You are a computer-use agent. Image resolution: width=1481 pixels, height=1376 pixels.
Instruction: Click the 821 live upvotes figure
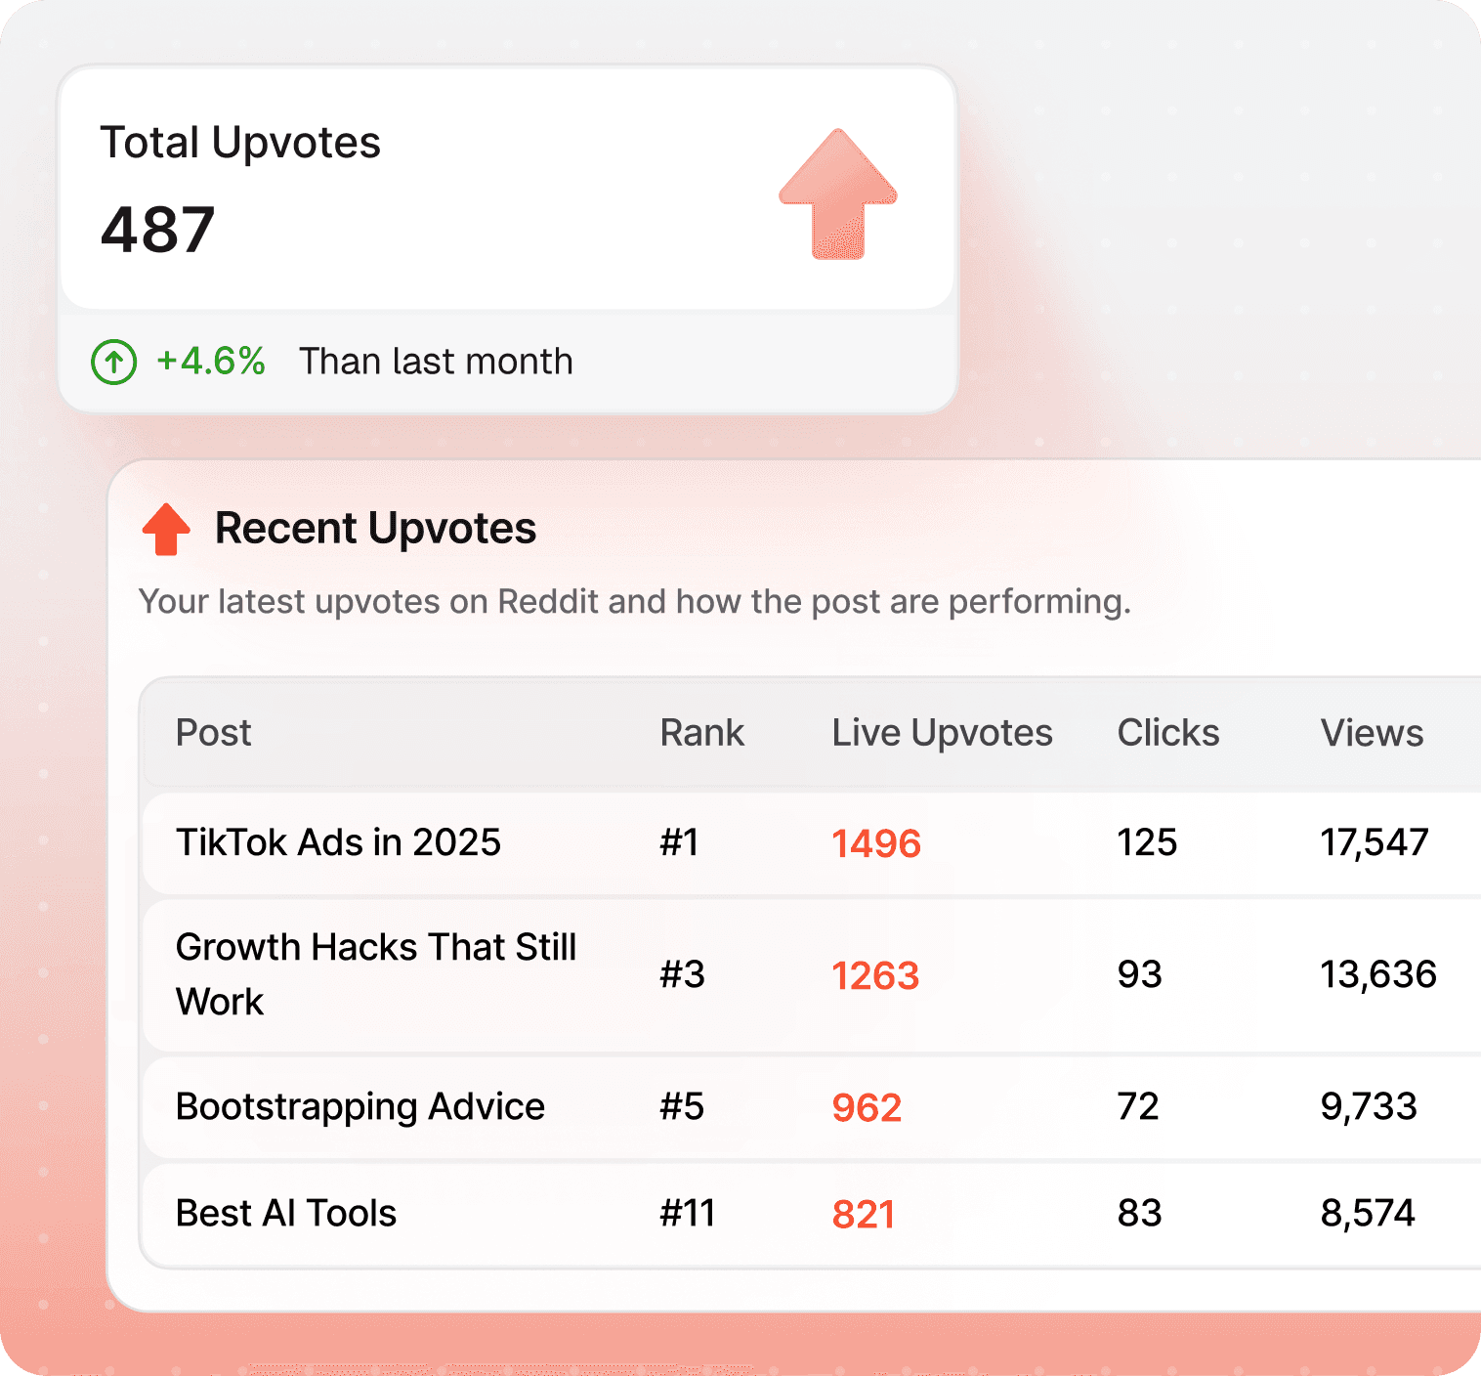tap(864, 1212)
